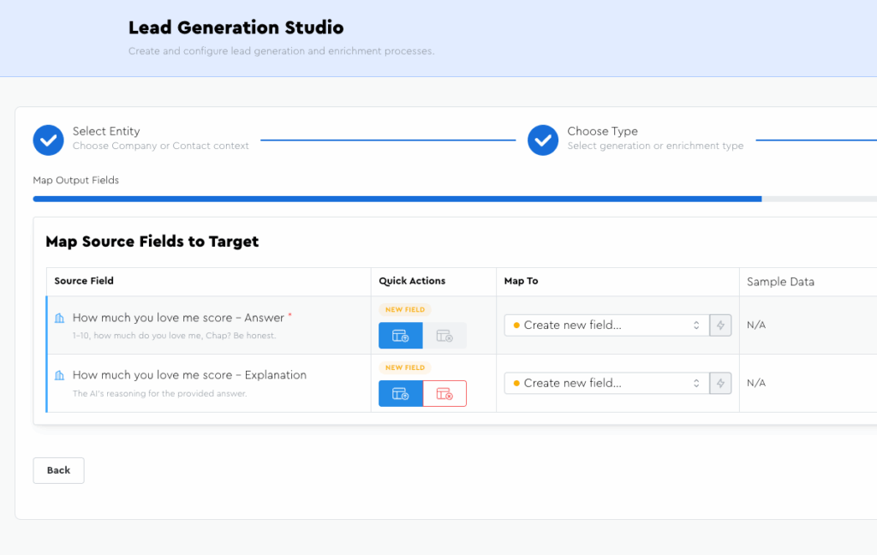Screen dimensions: 877x555
Task: Go to the Choose Type step
Action: pyautogui.click(x=602, y=132)
